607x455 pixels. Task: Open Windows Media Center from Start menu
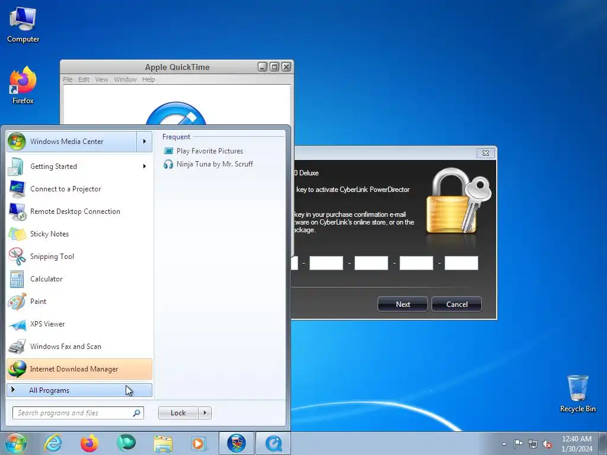72,142
